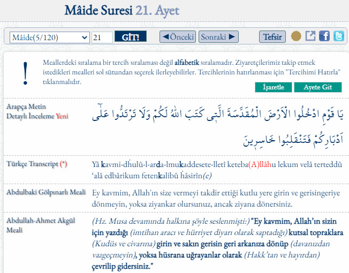Open the Mâide(5/120) sure dropdown

(x=50, y=37)
